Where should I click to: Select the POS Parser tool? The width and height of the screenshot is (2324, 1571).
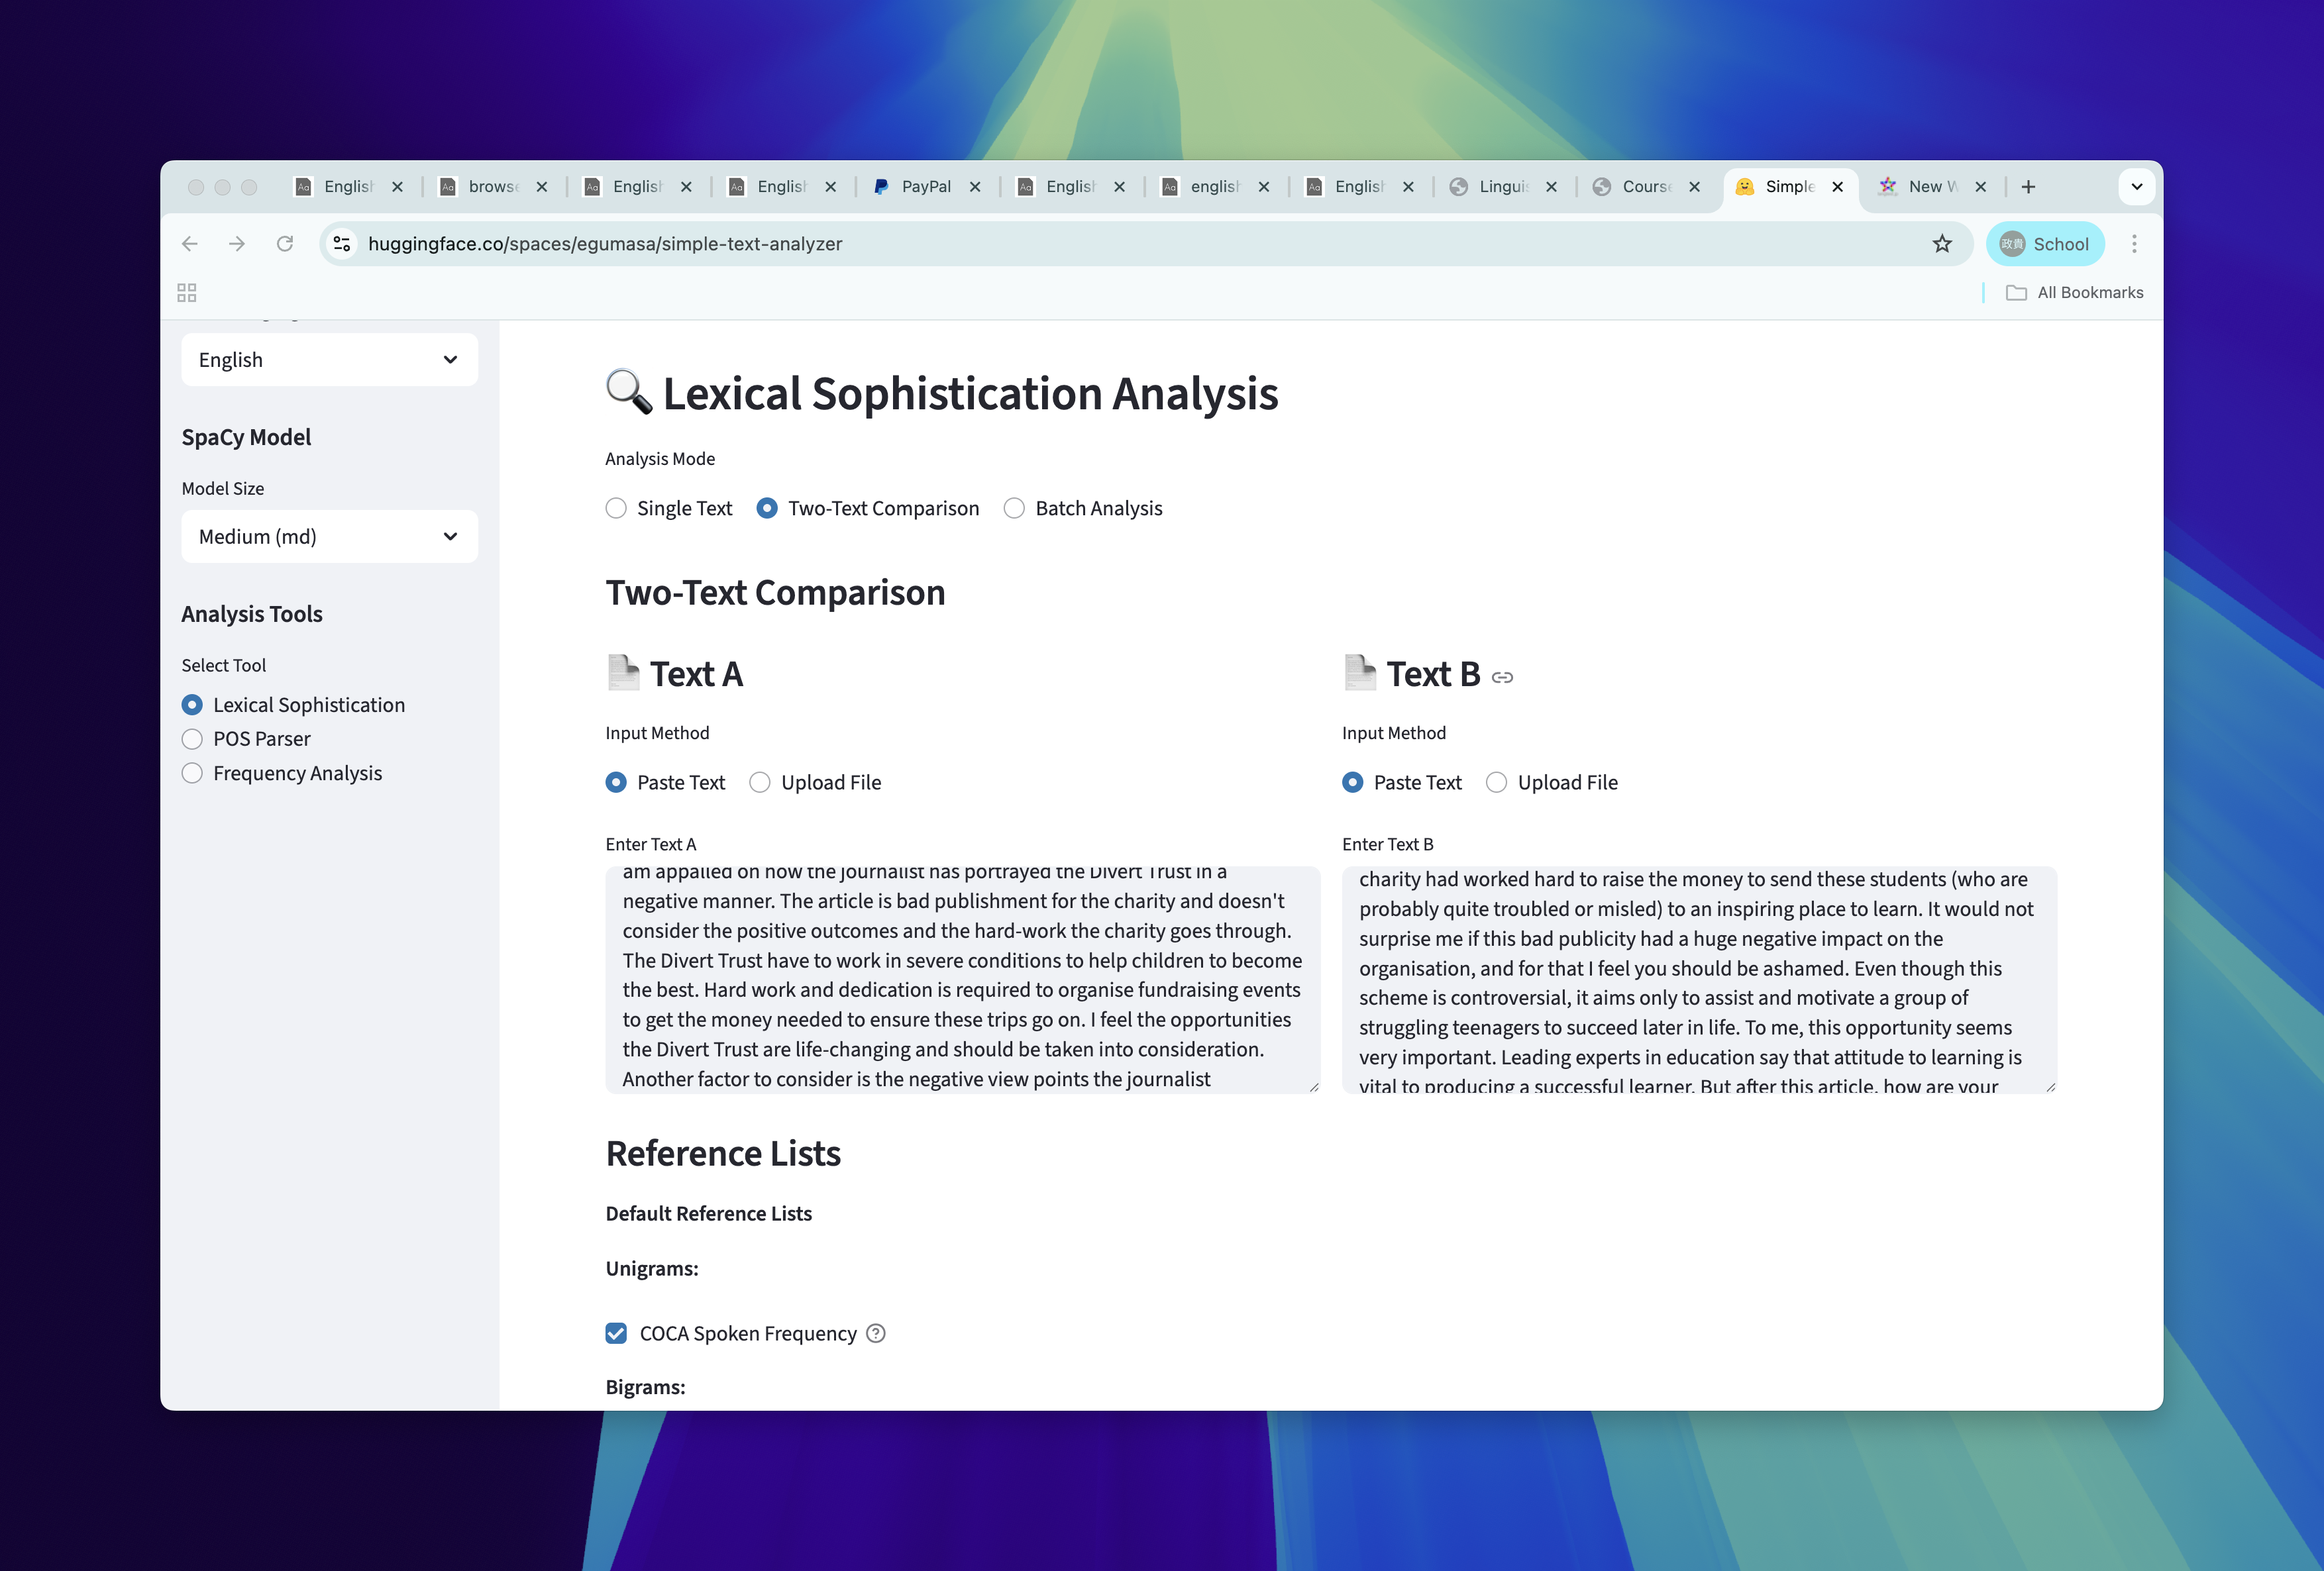192,739
